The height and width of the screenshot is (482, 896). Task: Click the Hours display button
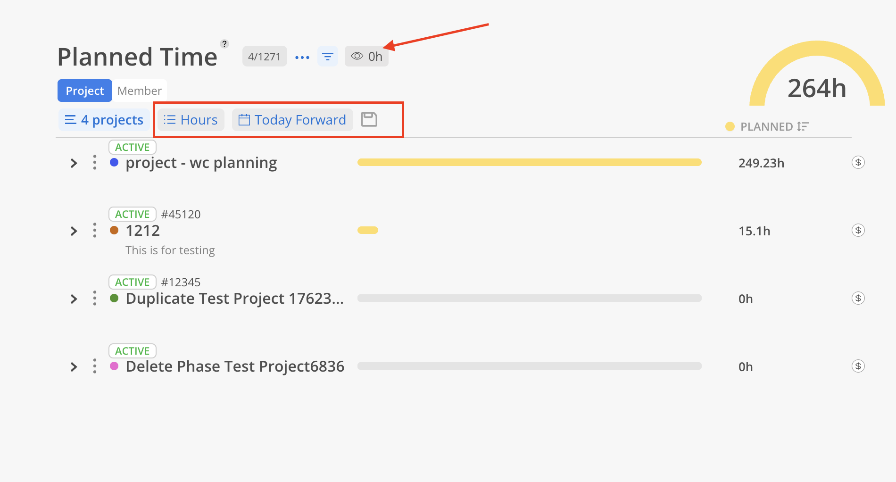(191, 120)
